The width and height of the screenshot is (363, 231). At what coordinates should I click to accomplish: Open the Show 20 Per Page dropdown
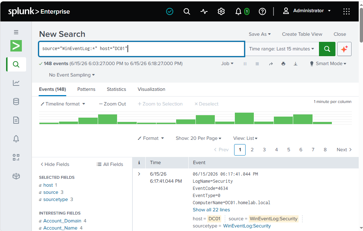point(198,138)
